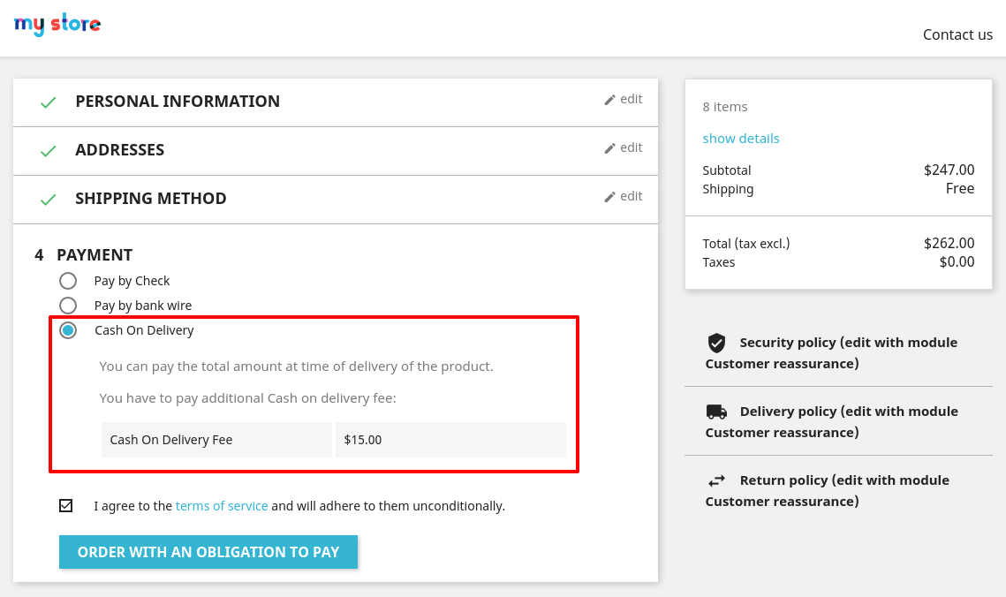Open the store homepage via the my store logo
The width and height of the screenshot is (1006, 597).
click(57, 25)
